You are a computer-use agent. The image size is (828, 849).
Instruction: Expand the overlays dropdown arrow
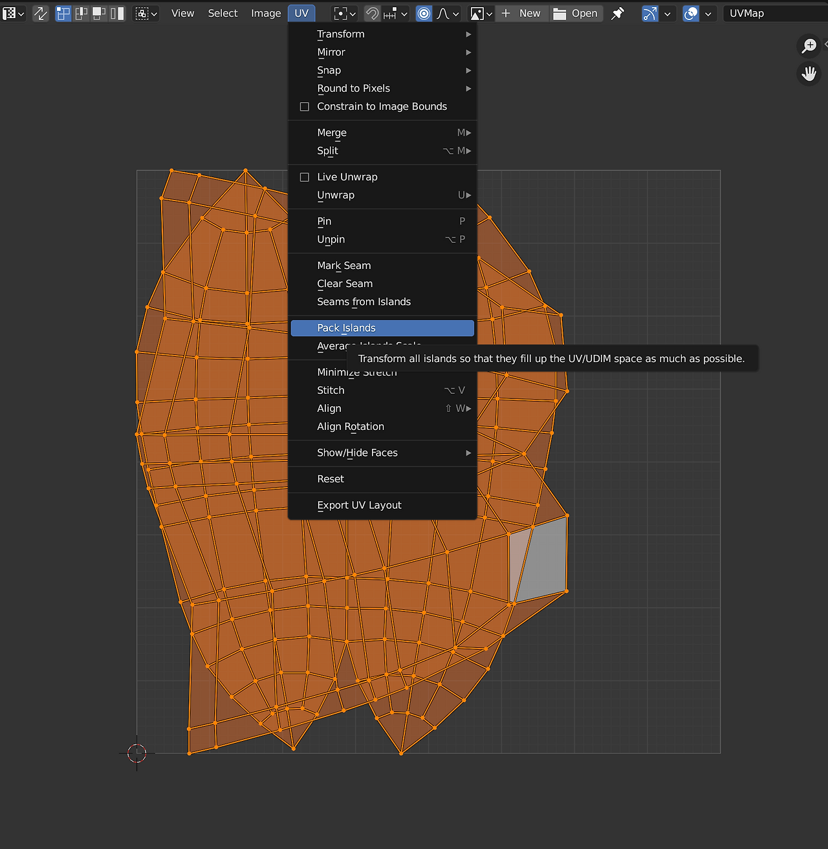(708, 13)
